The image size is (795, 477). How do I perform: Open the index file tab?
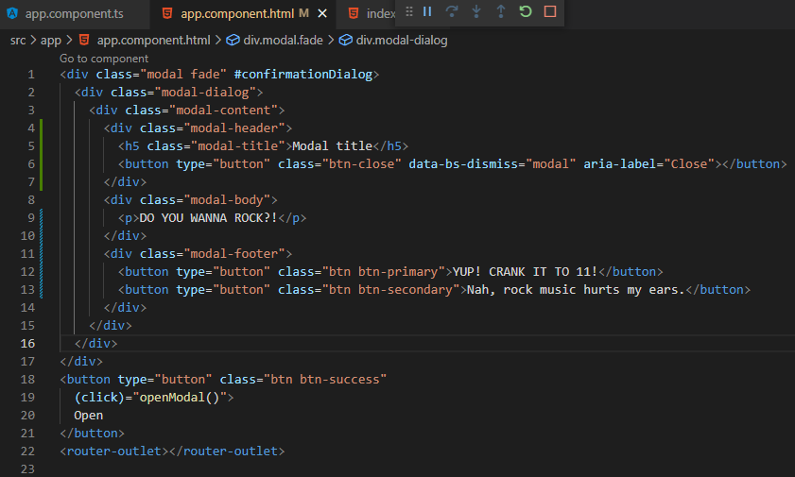tap(380, 14)
